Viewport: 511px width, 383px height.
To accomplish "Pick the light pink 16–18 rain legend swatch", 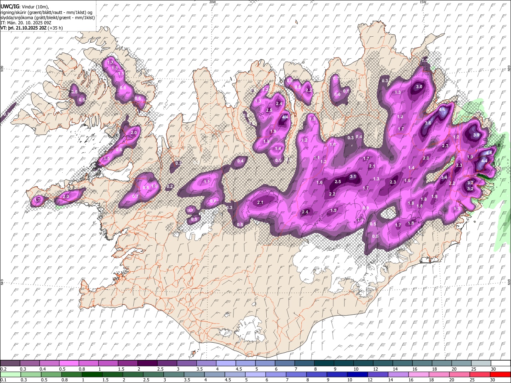I will [418, 374].
